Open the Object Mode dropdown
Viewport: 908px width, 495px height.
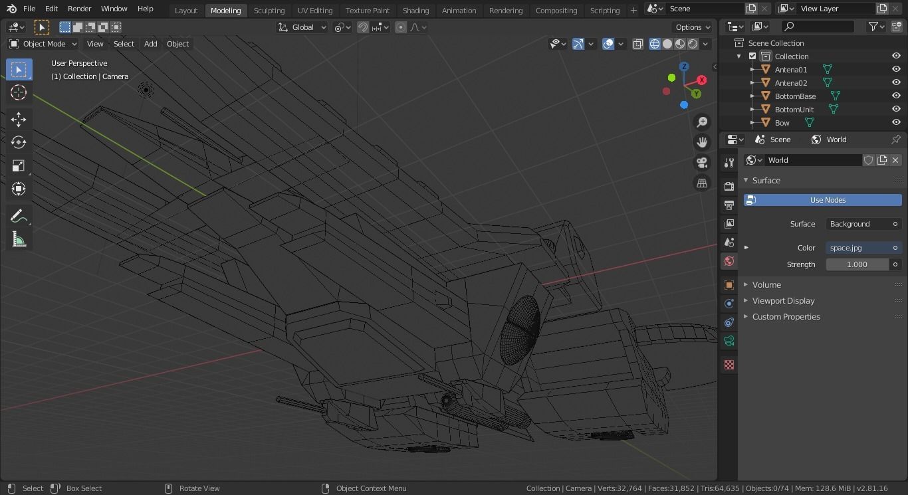tap(43, 44)
